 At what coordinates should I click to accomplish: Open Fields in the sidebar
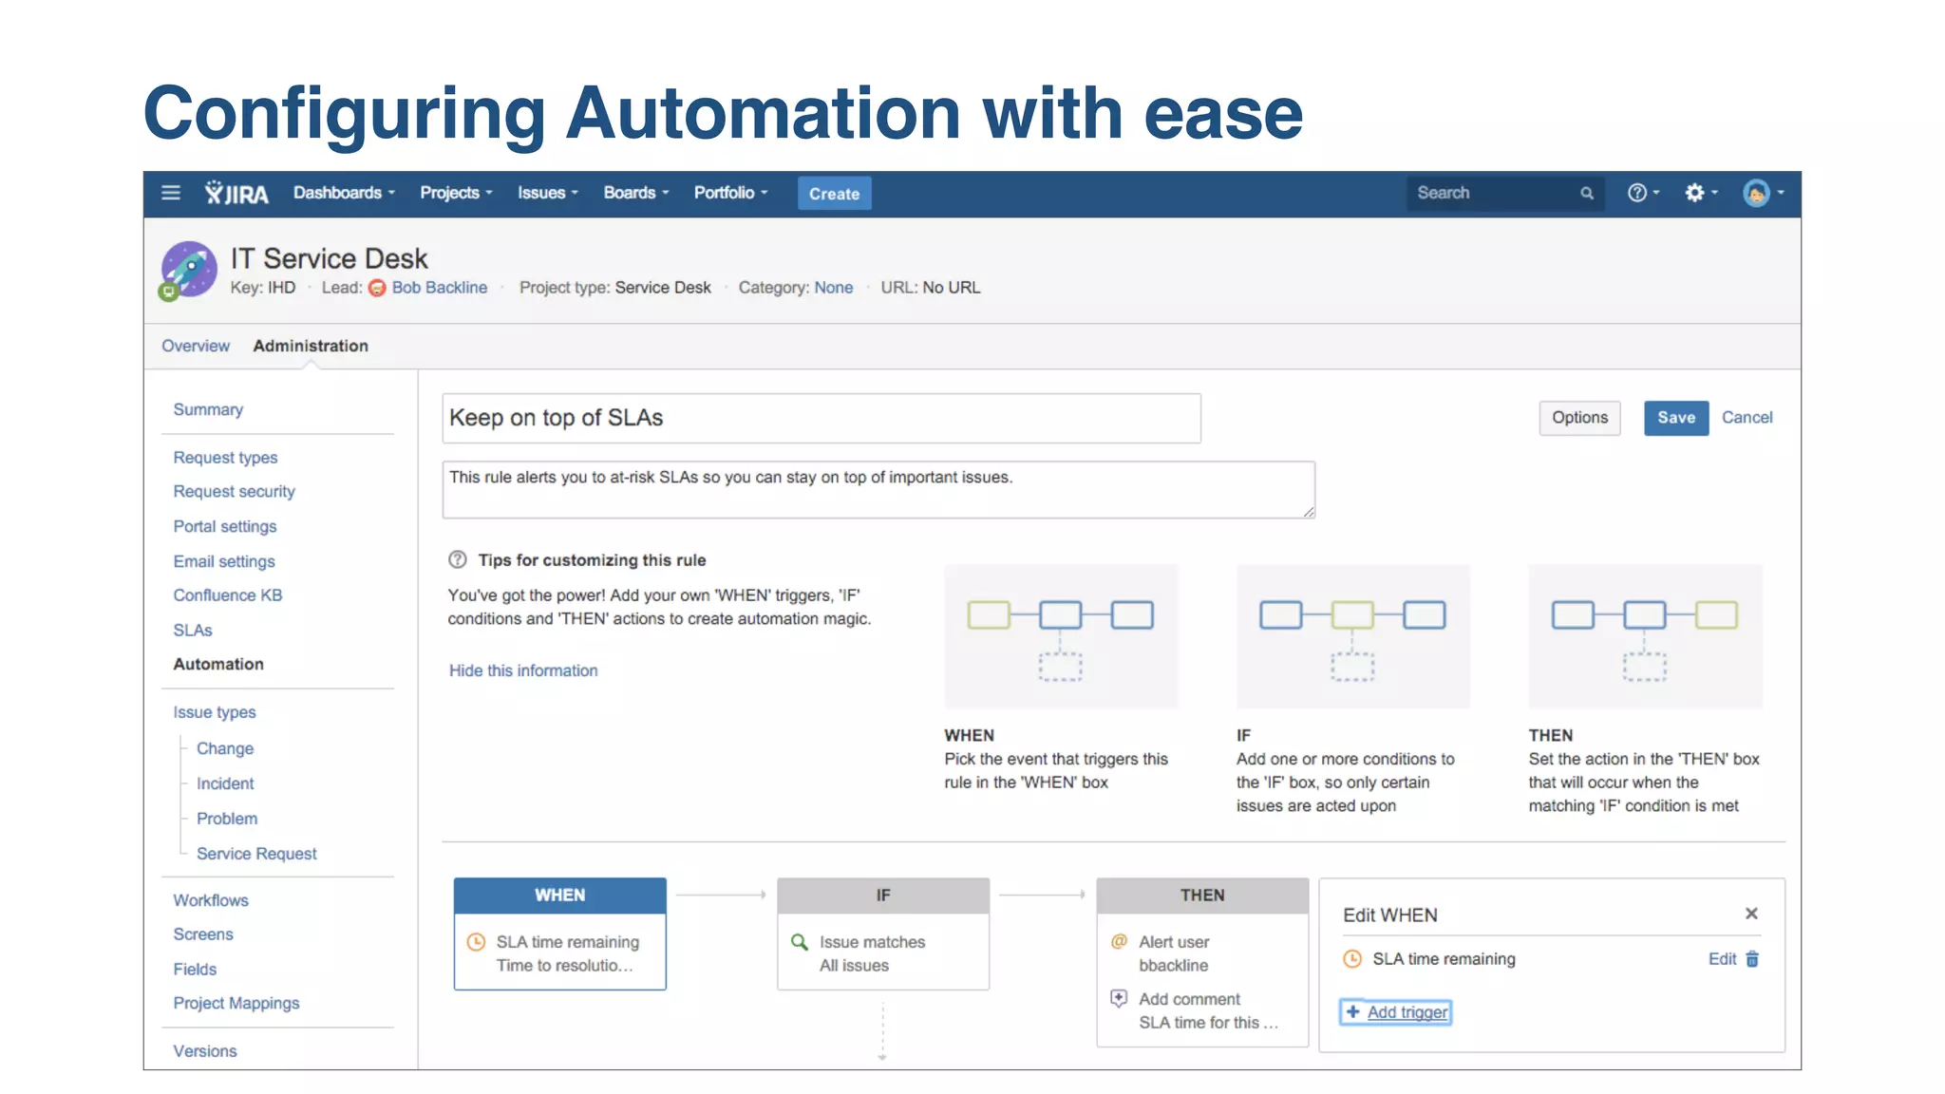point(195,970)
